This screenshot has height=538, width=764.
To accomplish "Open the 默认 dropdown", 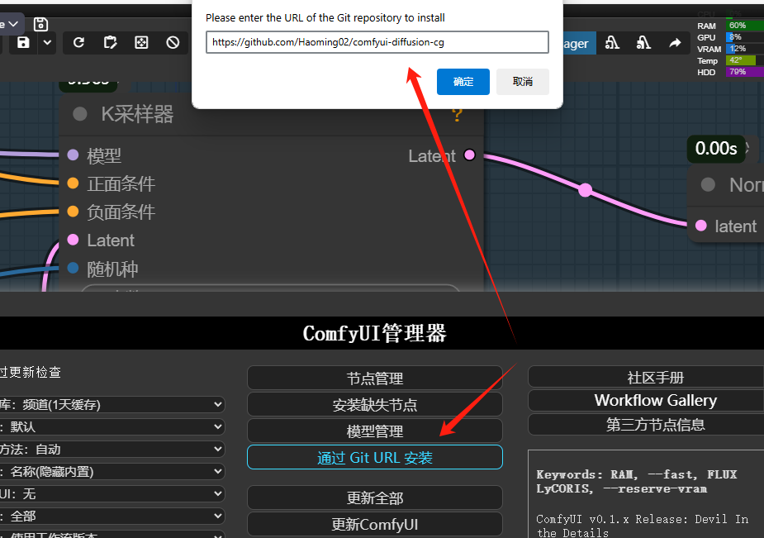I will (x=112, y=427).
